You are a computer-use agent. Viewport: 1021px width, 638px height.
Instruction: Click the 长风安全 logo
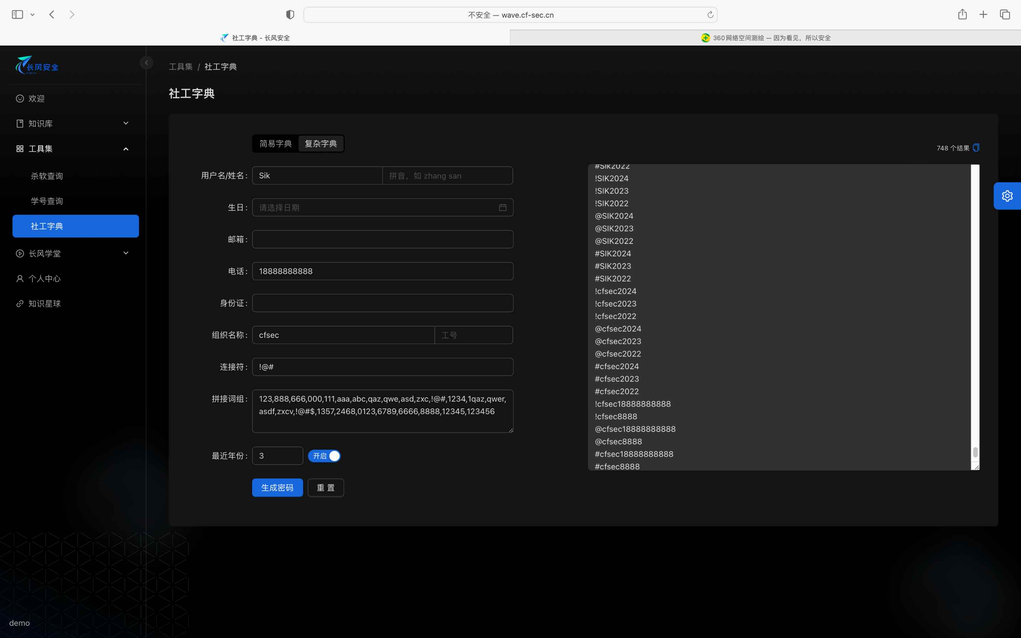[37, 66]
